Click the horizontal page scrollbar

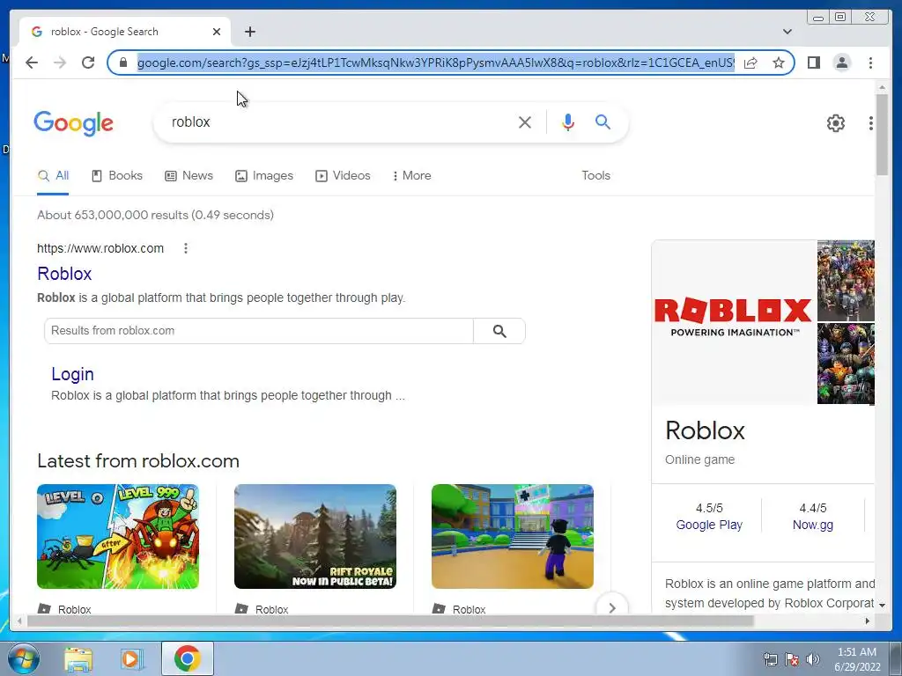390,621
